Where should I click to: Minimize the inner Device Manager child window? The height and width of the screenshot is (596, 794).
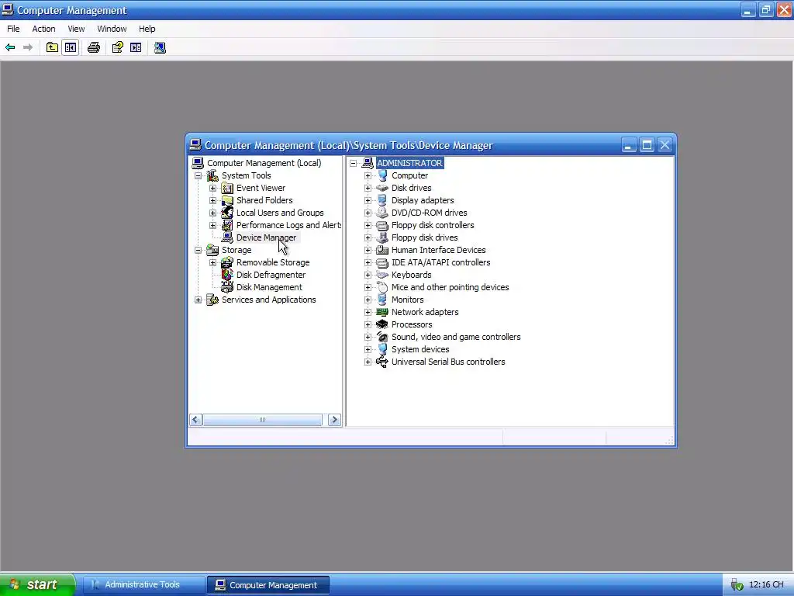(x=628, y=145)
